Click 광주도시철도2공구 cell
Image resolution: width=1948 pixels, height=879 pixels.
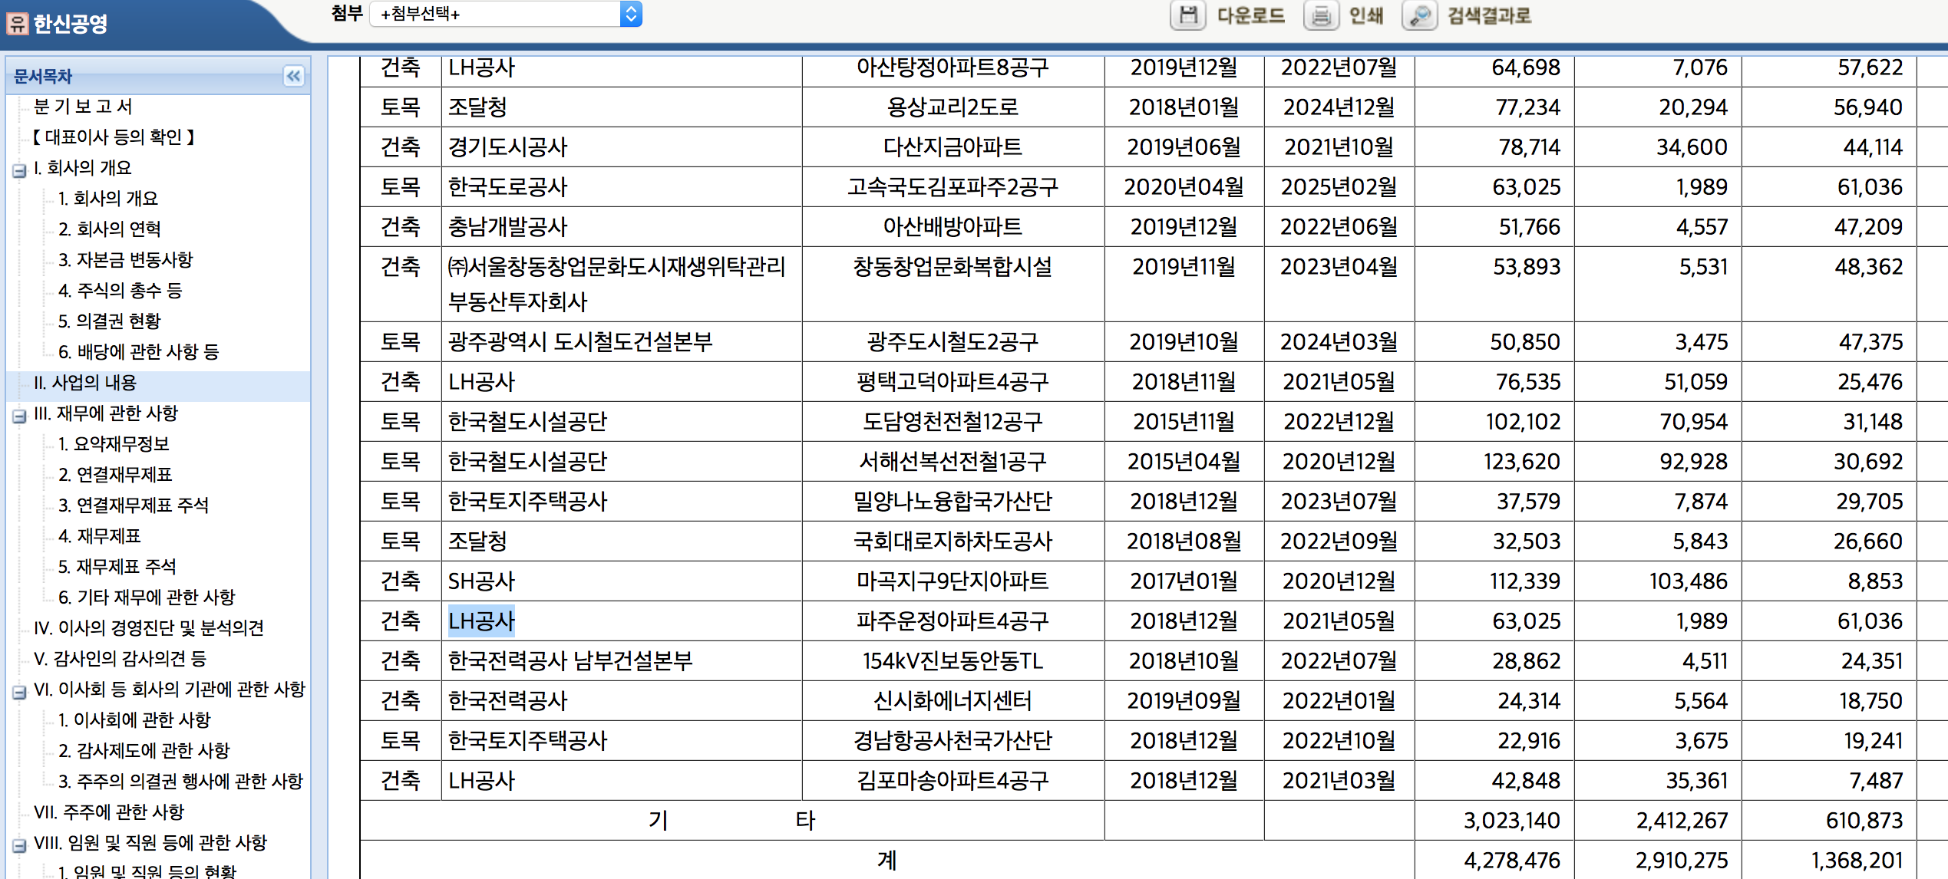[953, 342]
